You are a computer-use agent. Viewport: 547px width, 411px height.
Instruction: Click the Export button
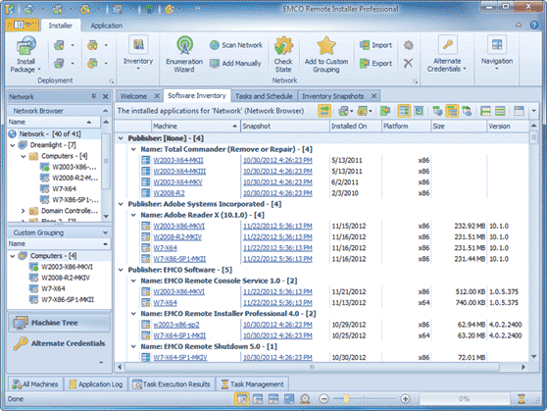(375, 63)
